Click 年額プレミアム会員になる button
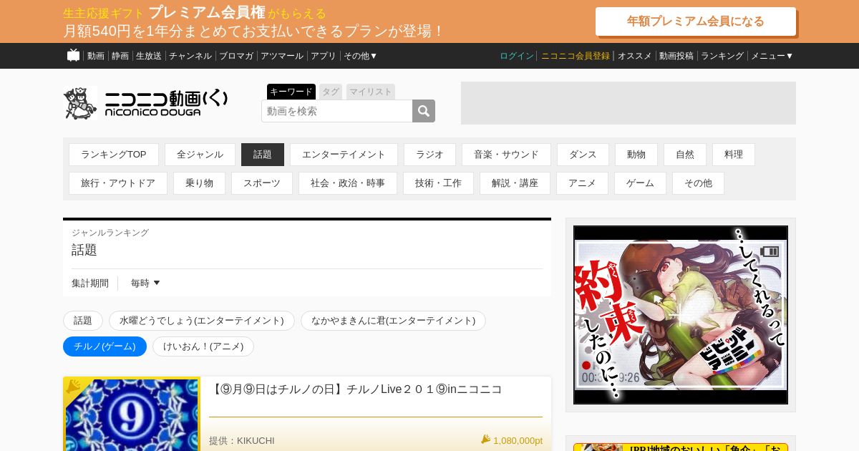This screenshot has width=859, height=451. [x=696, y=21]
